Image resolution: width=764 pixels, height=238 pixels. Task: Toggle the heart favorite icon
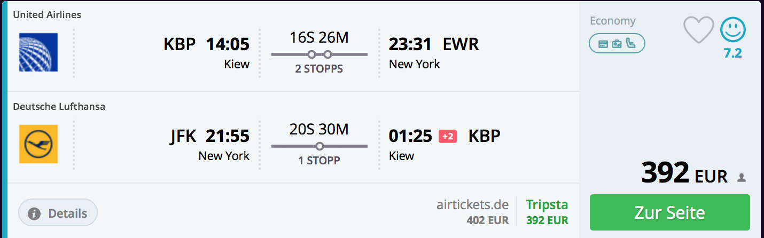(699, 29)
